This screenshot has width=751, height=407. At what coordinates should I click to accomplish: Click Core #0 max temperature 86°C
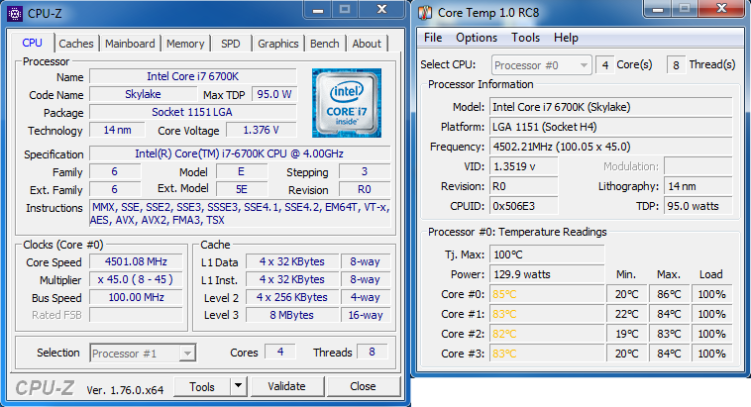tap(669, 294)
